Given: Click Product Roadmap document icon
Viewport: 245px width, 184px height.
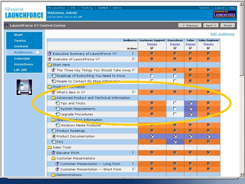Looking at the screenshot, I should (53, 131).
